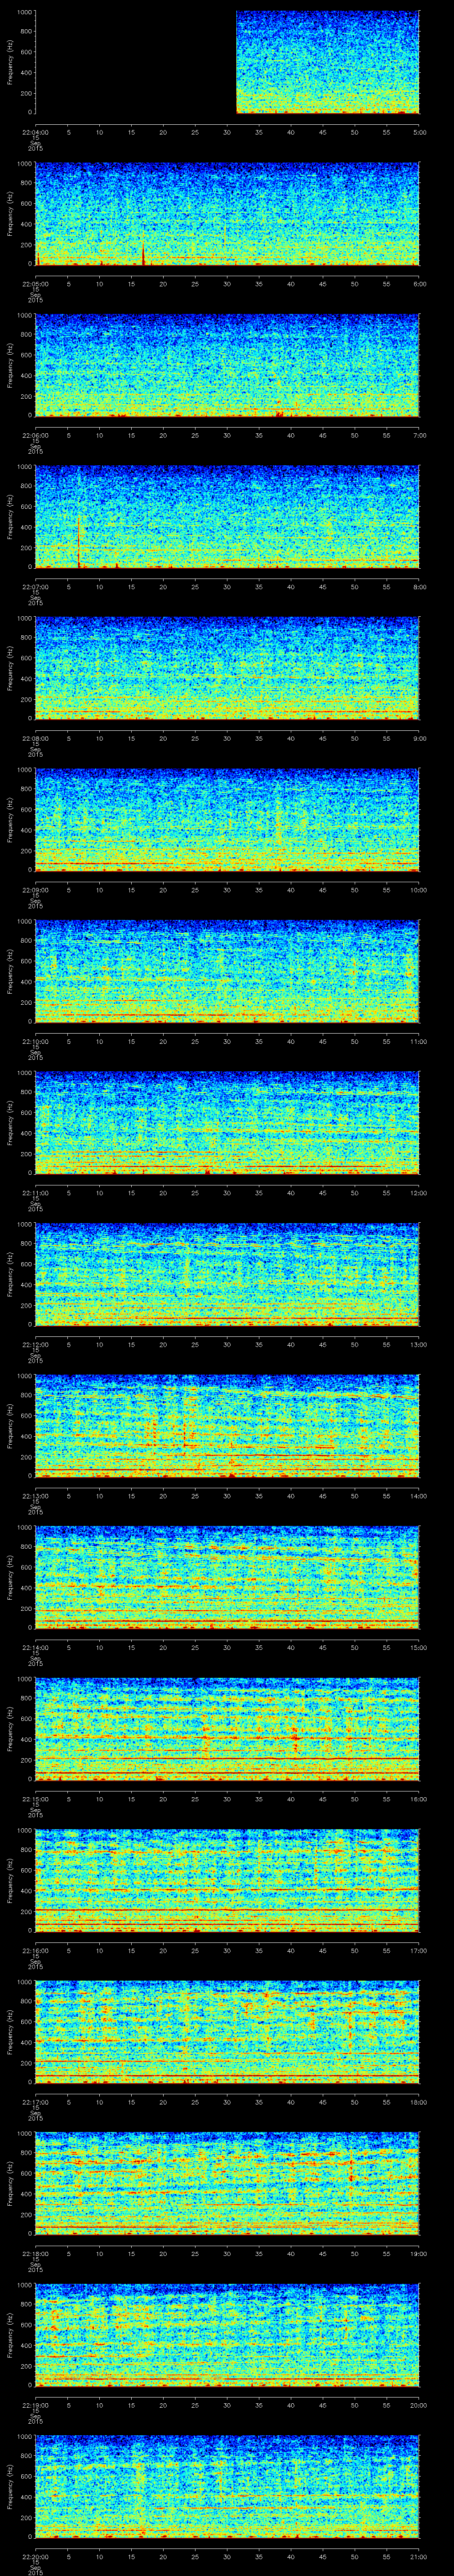Select the spectrogram panel starting at 22:07:00
This screenshot has height=2576, width=454.
227,517
